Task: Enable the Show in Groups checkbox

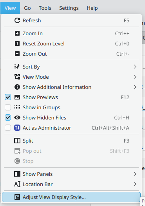Action: 8,107
